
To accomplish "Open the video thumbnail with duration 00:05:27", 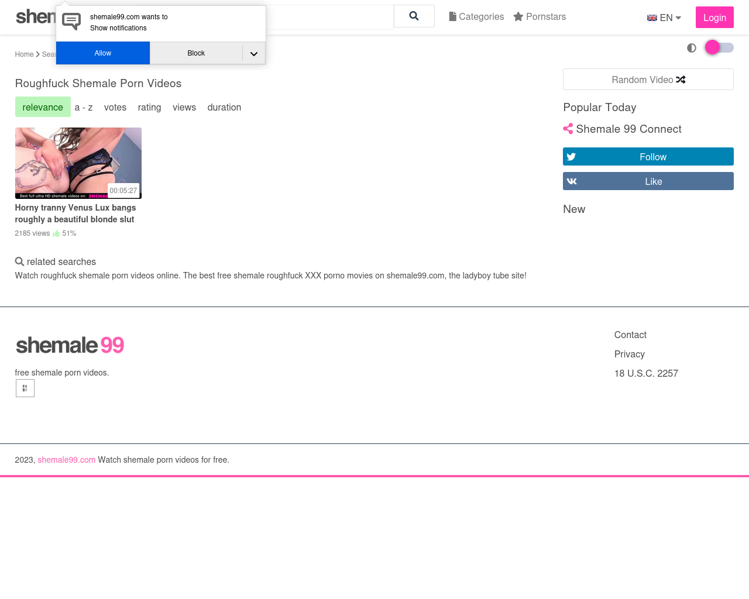I will (78, 163).
